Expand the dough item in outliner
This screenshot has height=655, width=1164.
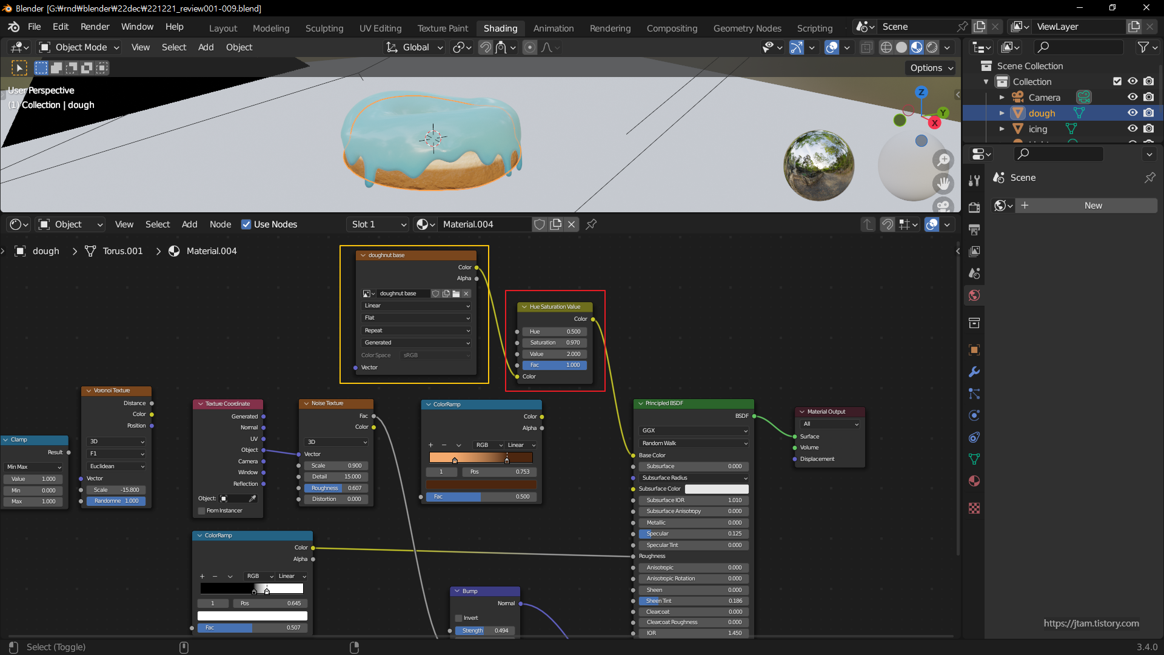coord(1002,113)
